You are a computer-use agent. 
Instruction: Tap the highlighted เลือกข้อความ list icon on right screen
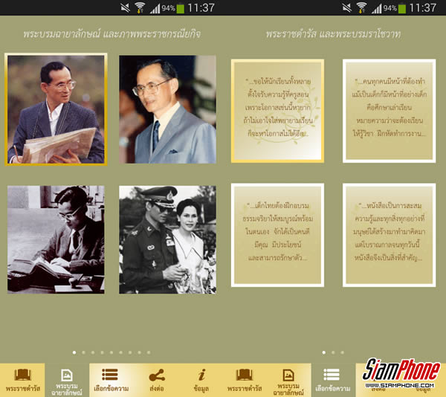332,379
